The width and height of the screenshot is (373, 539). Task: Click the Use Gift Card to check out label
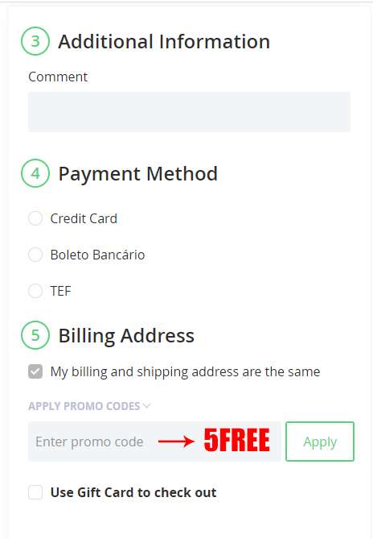(133, 492)
